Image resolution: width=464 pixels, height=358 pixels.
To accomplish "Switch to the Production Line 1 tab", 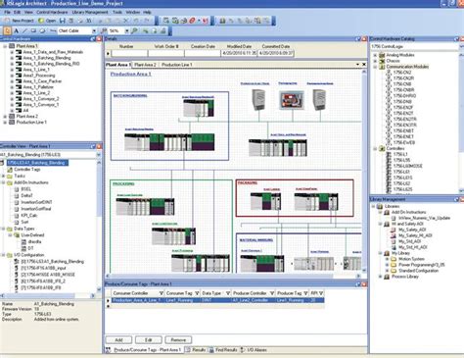I will pos(177,65).
